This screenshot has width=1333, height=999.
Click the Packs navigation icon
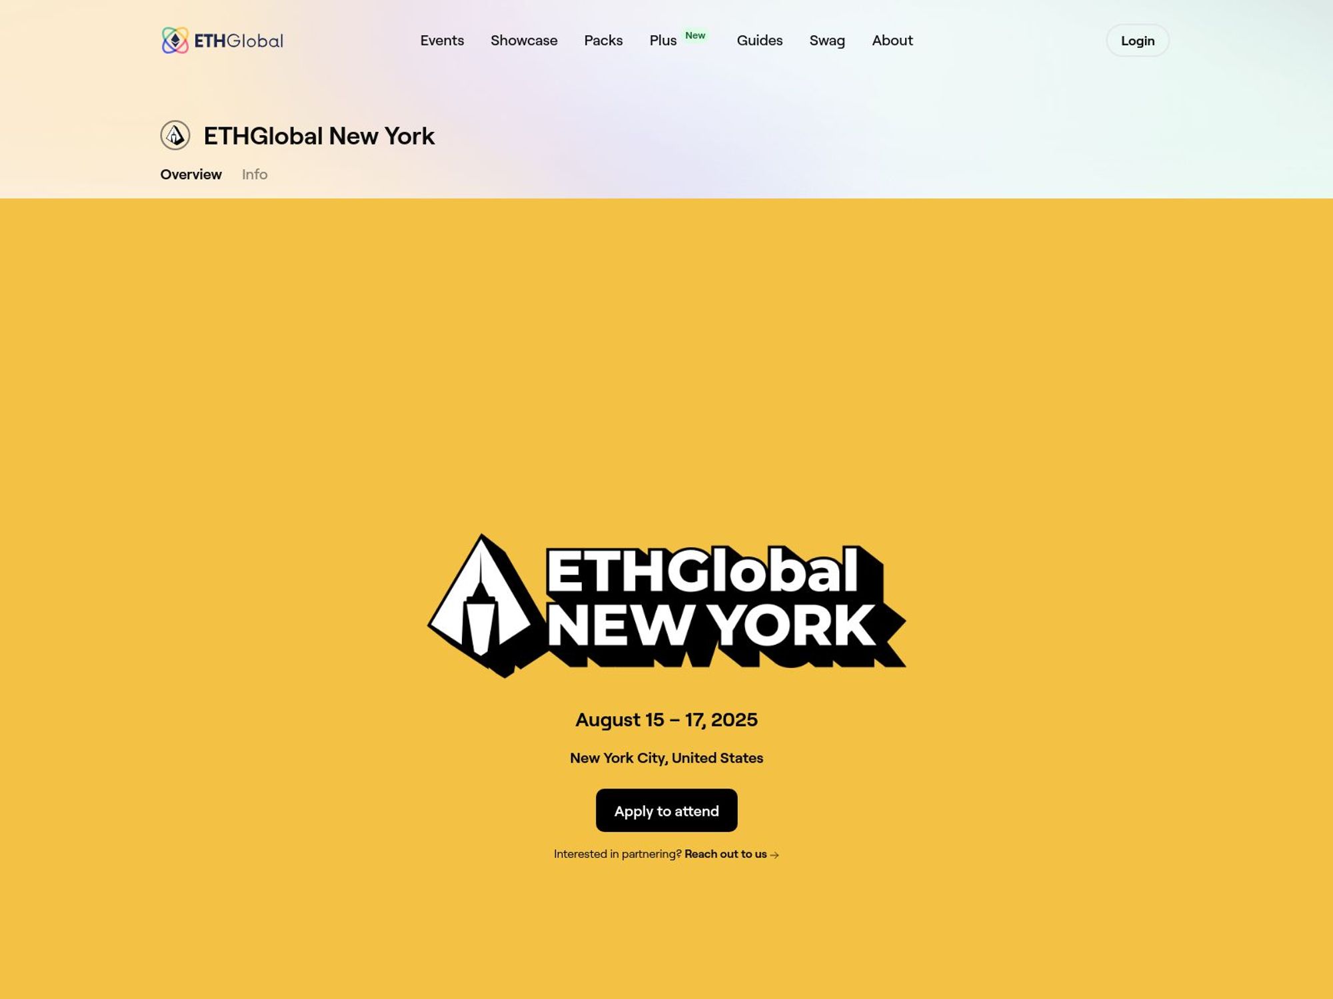click(604, 40)
